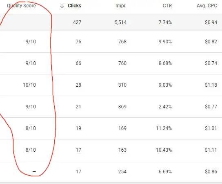This screenshot has width=222, height=184.
Task: Select the dash quality score cell
Action: [x=34, y=171]
